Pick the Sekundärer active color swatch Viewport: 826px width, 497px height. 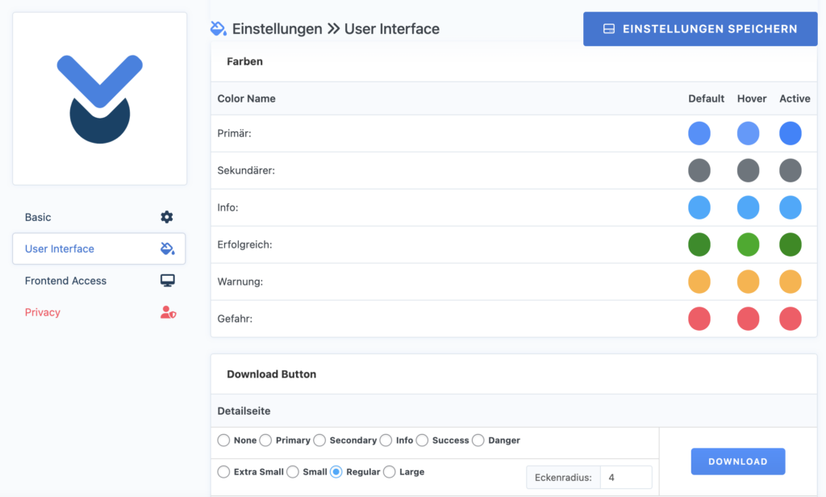(x=791, y=170)
